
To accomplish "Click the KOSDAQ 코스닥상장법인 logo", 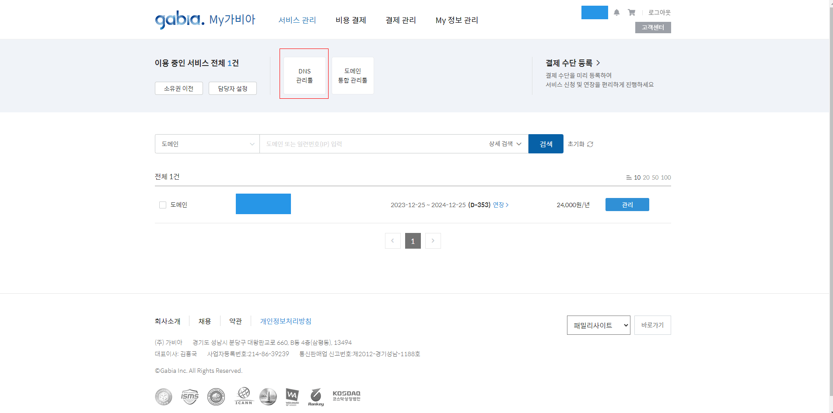I will [346, 396].
